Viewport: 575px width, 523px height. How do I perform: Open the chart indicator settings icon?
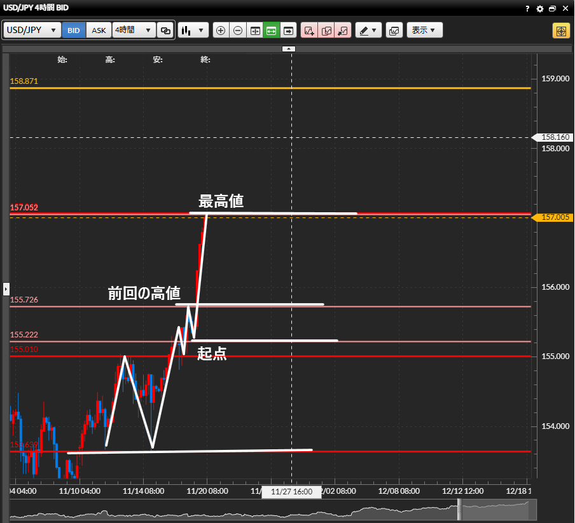(x=394, y=31)
